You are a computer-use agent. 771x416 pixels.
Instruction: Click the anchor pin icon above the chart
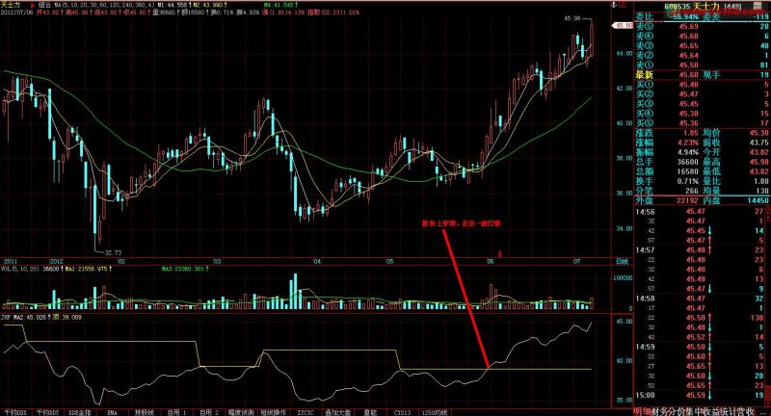[614, 5]
